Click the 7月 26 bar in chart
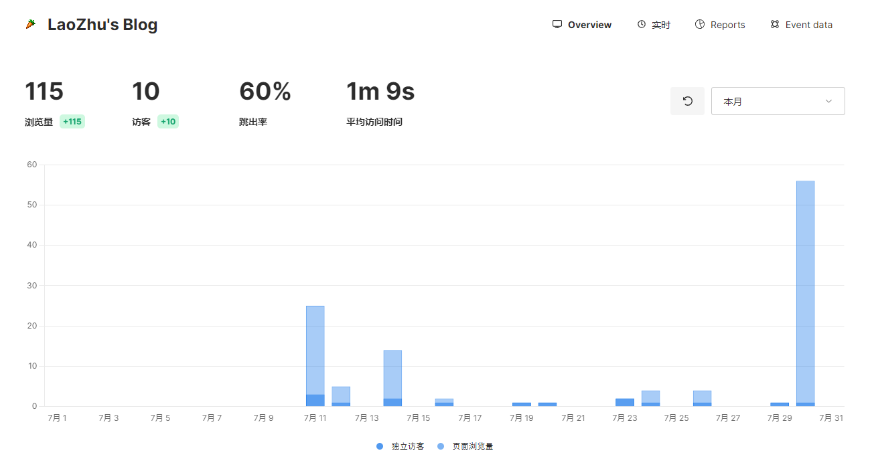The height and width of the screenshot is (461, 870). [x=702, y=398]
